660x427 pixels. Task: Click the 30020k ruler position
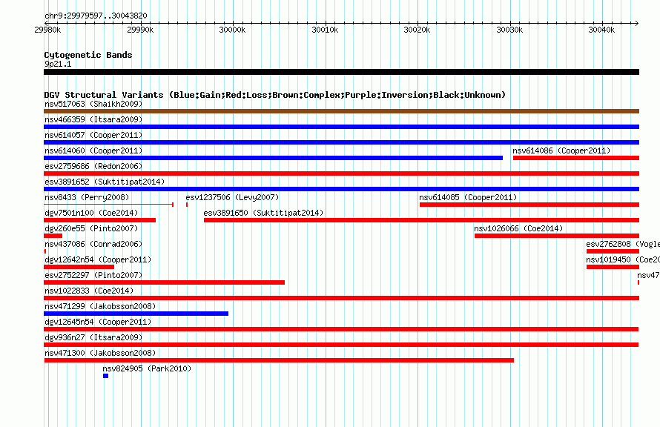(417, 30)
